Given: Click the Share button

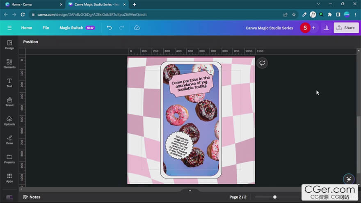Looking at the screenshot, I should [346, 28].
